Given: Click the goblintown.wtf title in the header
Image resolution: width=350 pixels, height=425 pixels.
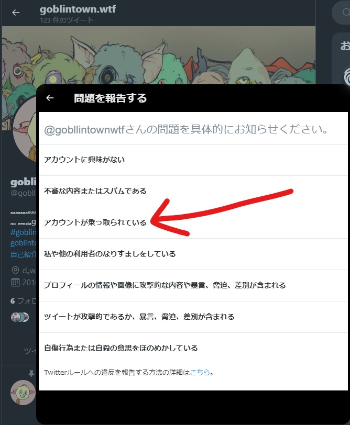Looking at the screenshot, I should (x=78, y=9).
